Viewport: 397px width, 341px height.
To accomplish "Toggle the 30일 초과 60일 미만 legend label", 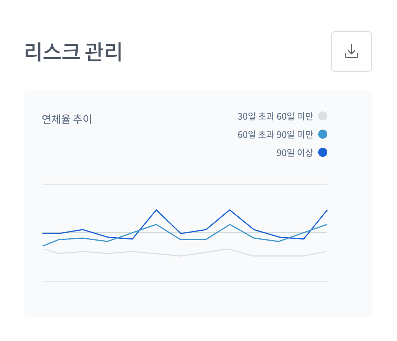I will point(275,116).
